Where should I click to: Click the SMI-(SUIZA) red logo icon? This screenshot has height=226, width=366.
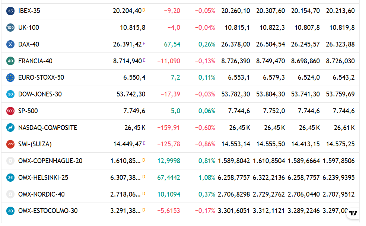pyautogui.click(x=10, y=144)
